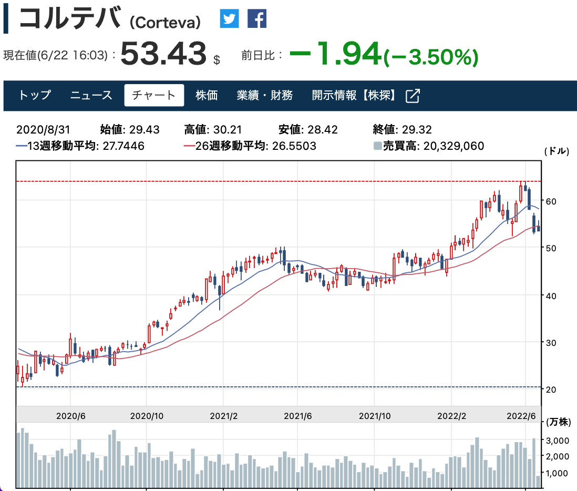Image resolution: width=577 pixels, height=491 pixels.
Task: Click the percent change (−3.50%)
Action: coord(431,57)
